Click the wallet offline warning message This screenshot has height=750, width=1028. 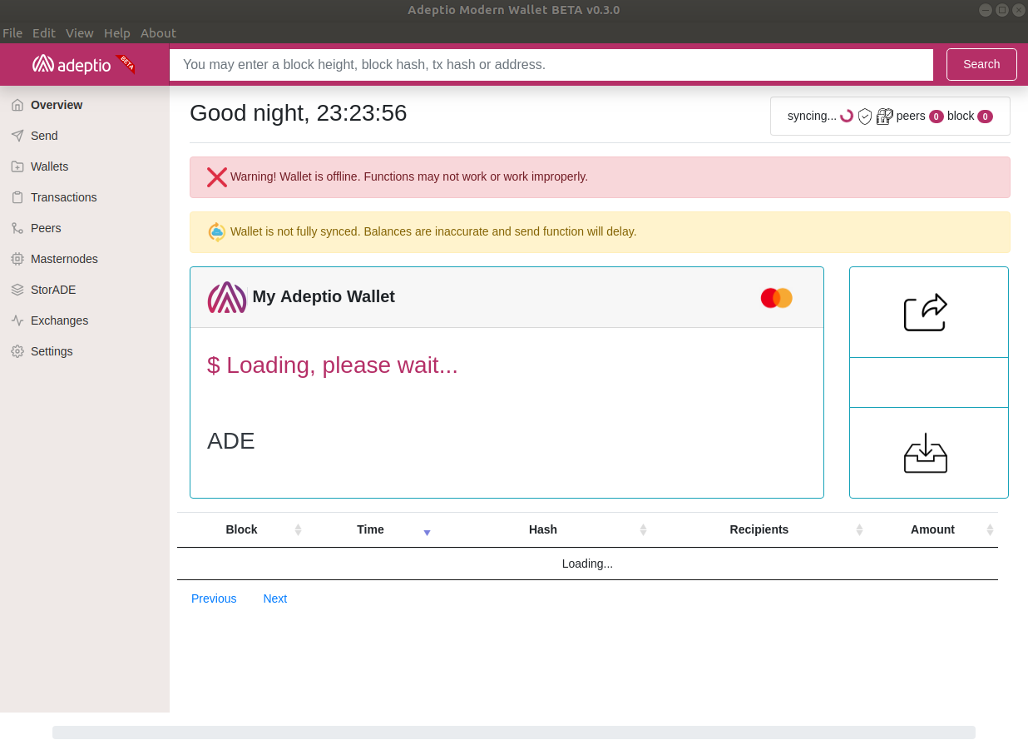[409, 176]
